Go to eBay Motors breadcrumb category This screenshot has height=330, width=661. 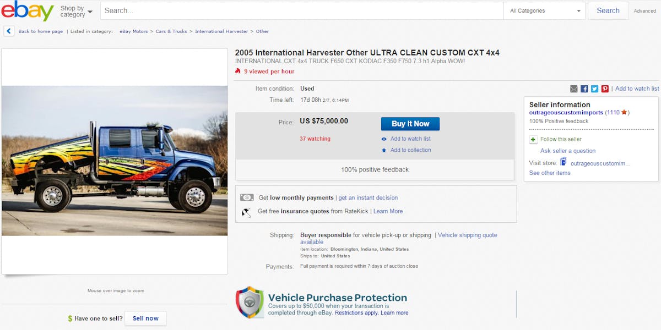tap(134, 31)
